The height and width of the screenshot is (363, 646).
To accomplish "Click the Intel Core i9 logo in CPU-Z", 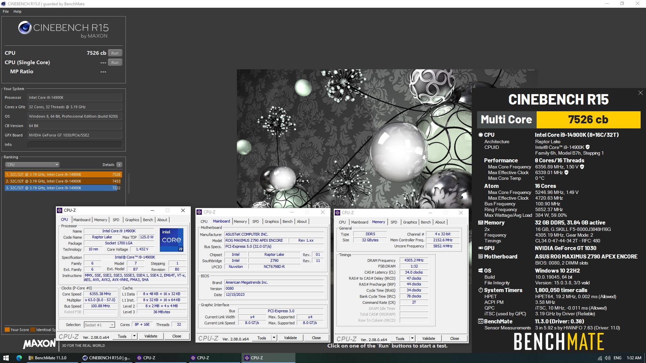I will click(171, 240).
